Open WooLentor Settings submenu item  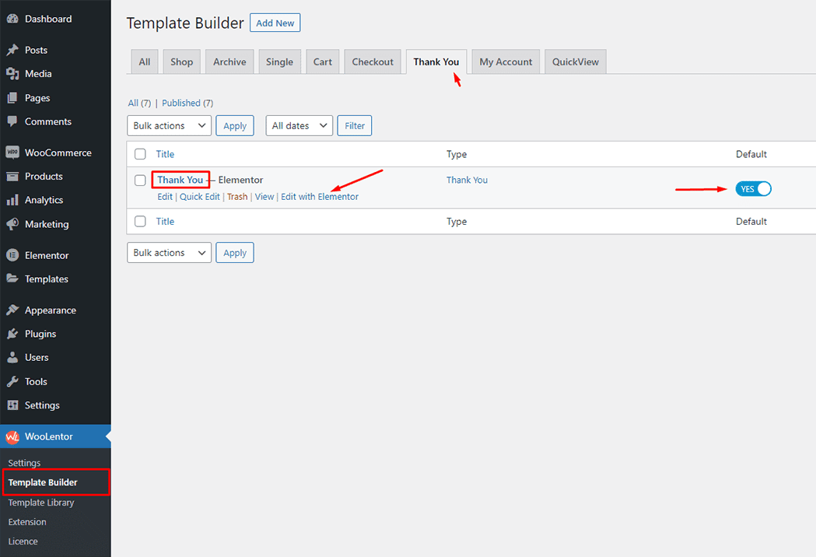click(x=24, y=464)
